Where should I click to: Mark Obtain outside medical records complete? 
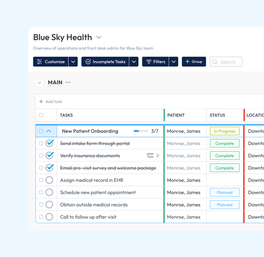click(49, 204)
